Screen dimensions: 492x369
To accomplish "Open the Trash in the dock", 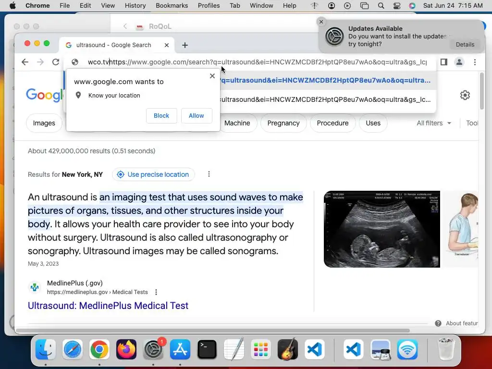I will pyautogui.click(x=446, y=349).
